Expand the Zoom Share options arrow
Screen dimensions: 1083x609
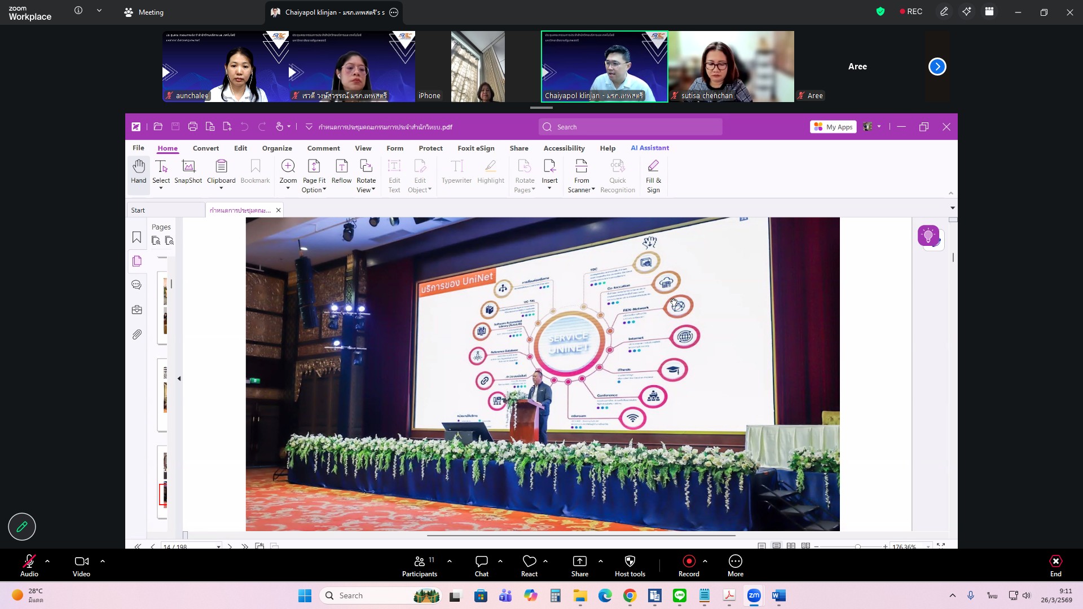click(601, 561)
